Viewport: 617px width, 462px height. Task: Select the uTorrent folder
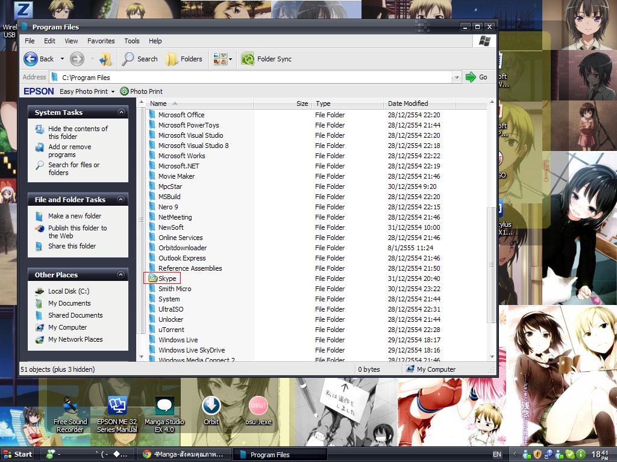pos(171,330)
